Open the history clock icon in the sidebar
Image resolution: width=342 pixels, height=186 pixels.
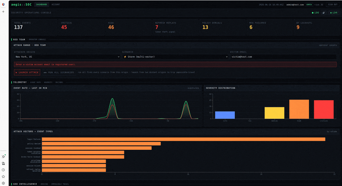[x=3, y=170]
